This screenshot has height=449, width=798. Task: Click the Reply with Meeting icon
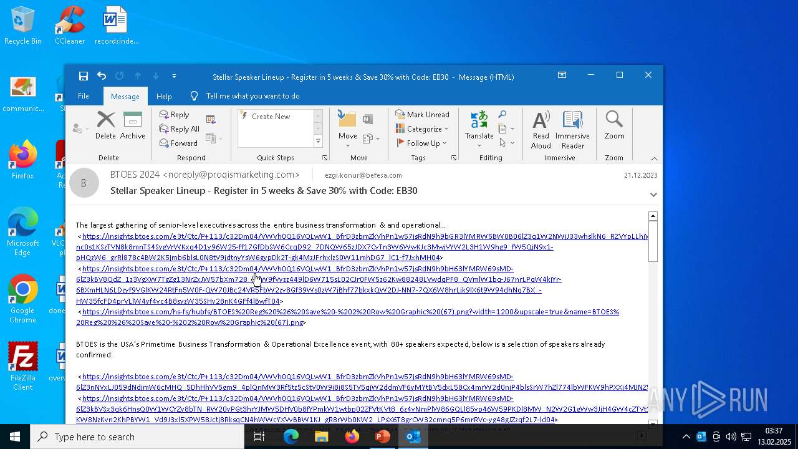(211, 119)
